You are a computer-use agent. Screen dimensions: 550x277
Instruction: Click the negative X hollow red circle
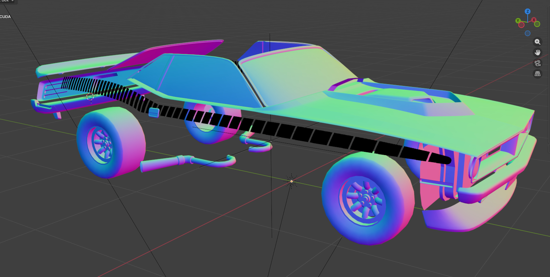521,25
